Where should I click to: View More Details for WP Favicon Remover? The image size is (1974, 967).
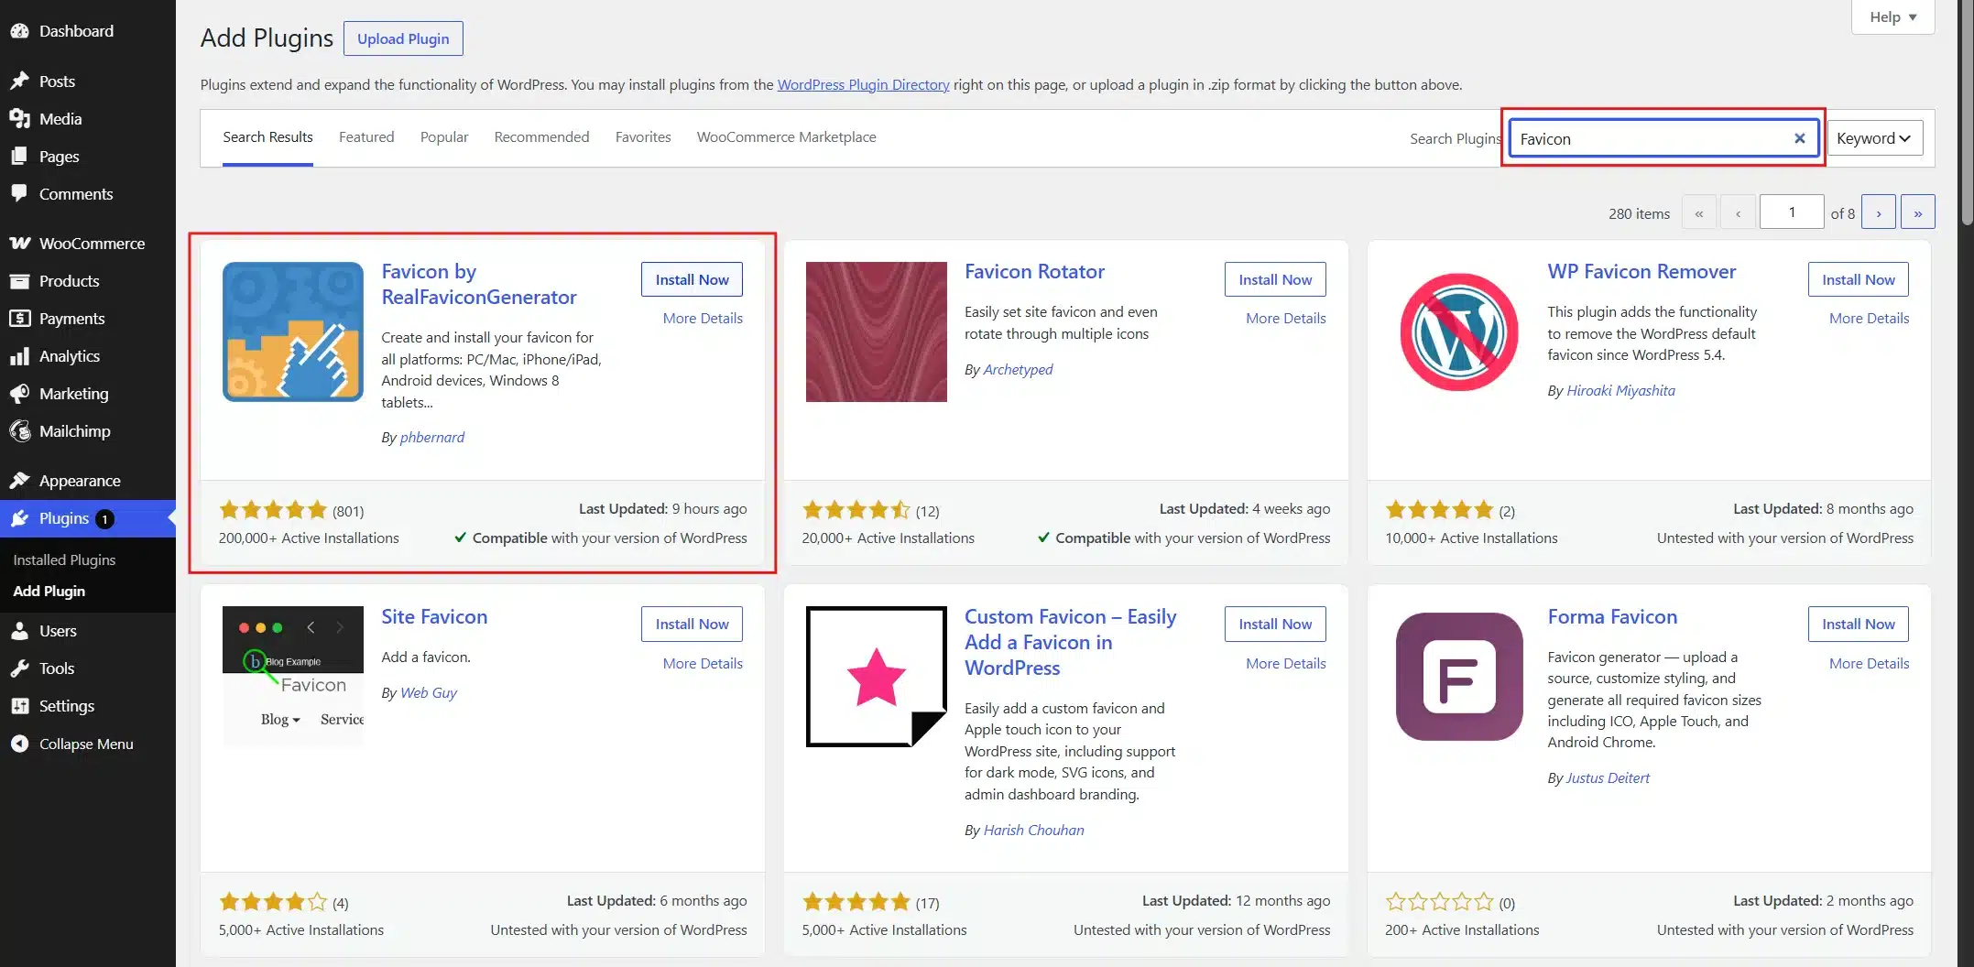point(1869,318)
